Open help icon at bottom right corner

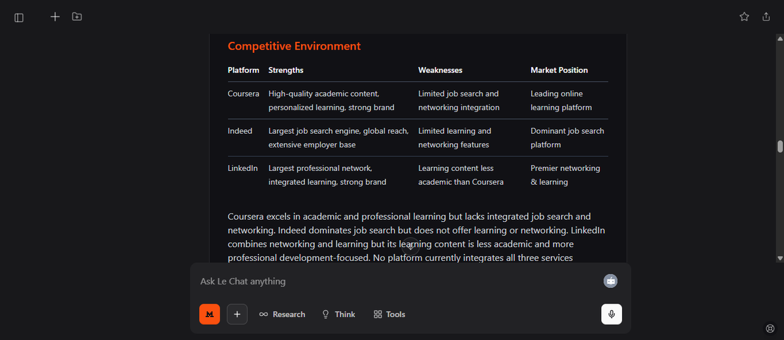pos(770,328)
